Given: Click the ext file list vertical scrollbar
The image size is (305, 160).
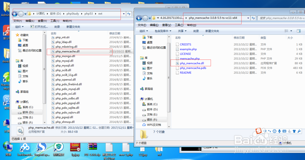Looking at the screenshot, I should pyautogui.click(x=45, y=69).
